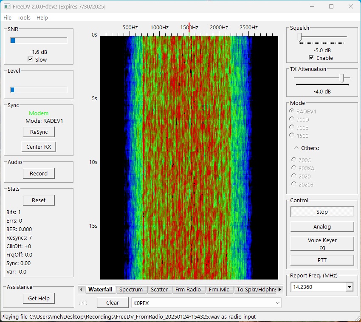Switch to the Spectrum tab
361x322 pixels.
pos(131,290)
